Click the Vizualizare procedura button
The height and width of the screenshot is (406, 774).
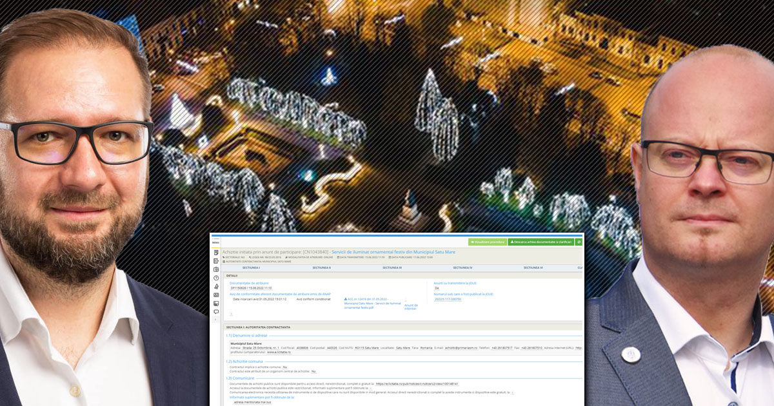pyautogui.click(x=488, y=242)
